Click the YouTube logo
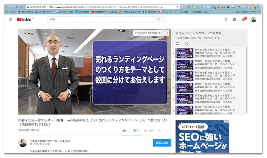267x158 pixels. point(24,19)
